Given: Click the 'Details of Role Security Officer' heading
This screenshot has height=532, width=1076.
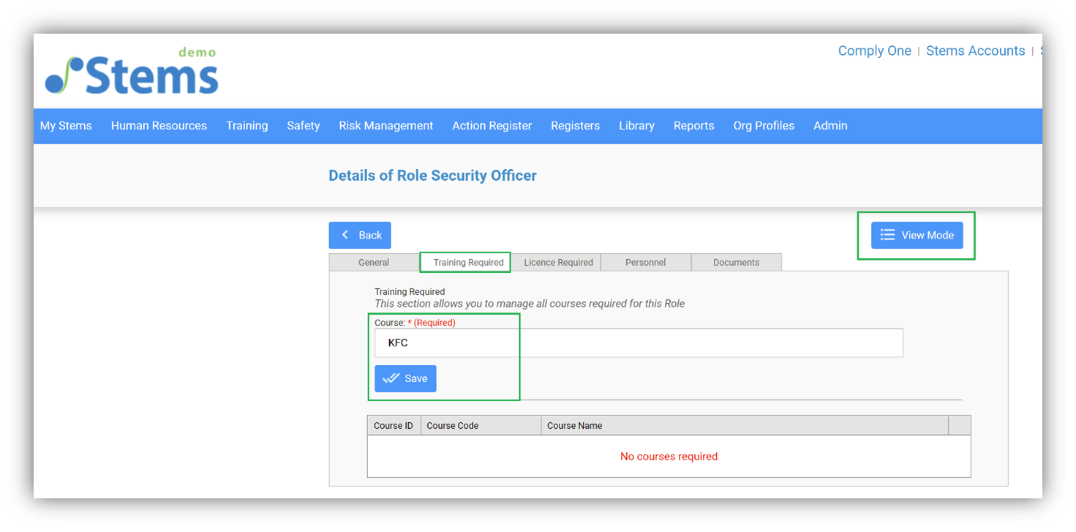Looking at the screenshot, I should (x=432, y=176).
